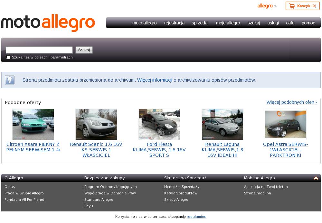Open the regulaminu terms link
Screen dimensions: 322x223
pyautogui.click(x=196, y=217)
